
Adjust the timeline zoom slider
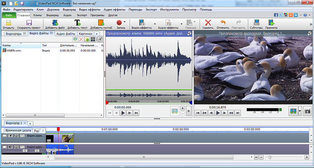coord(270,157)
